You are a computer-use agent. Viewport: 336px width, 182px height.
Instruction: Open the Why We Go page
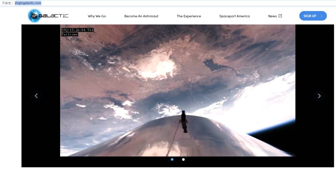click(97, 16)
